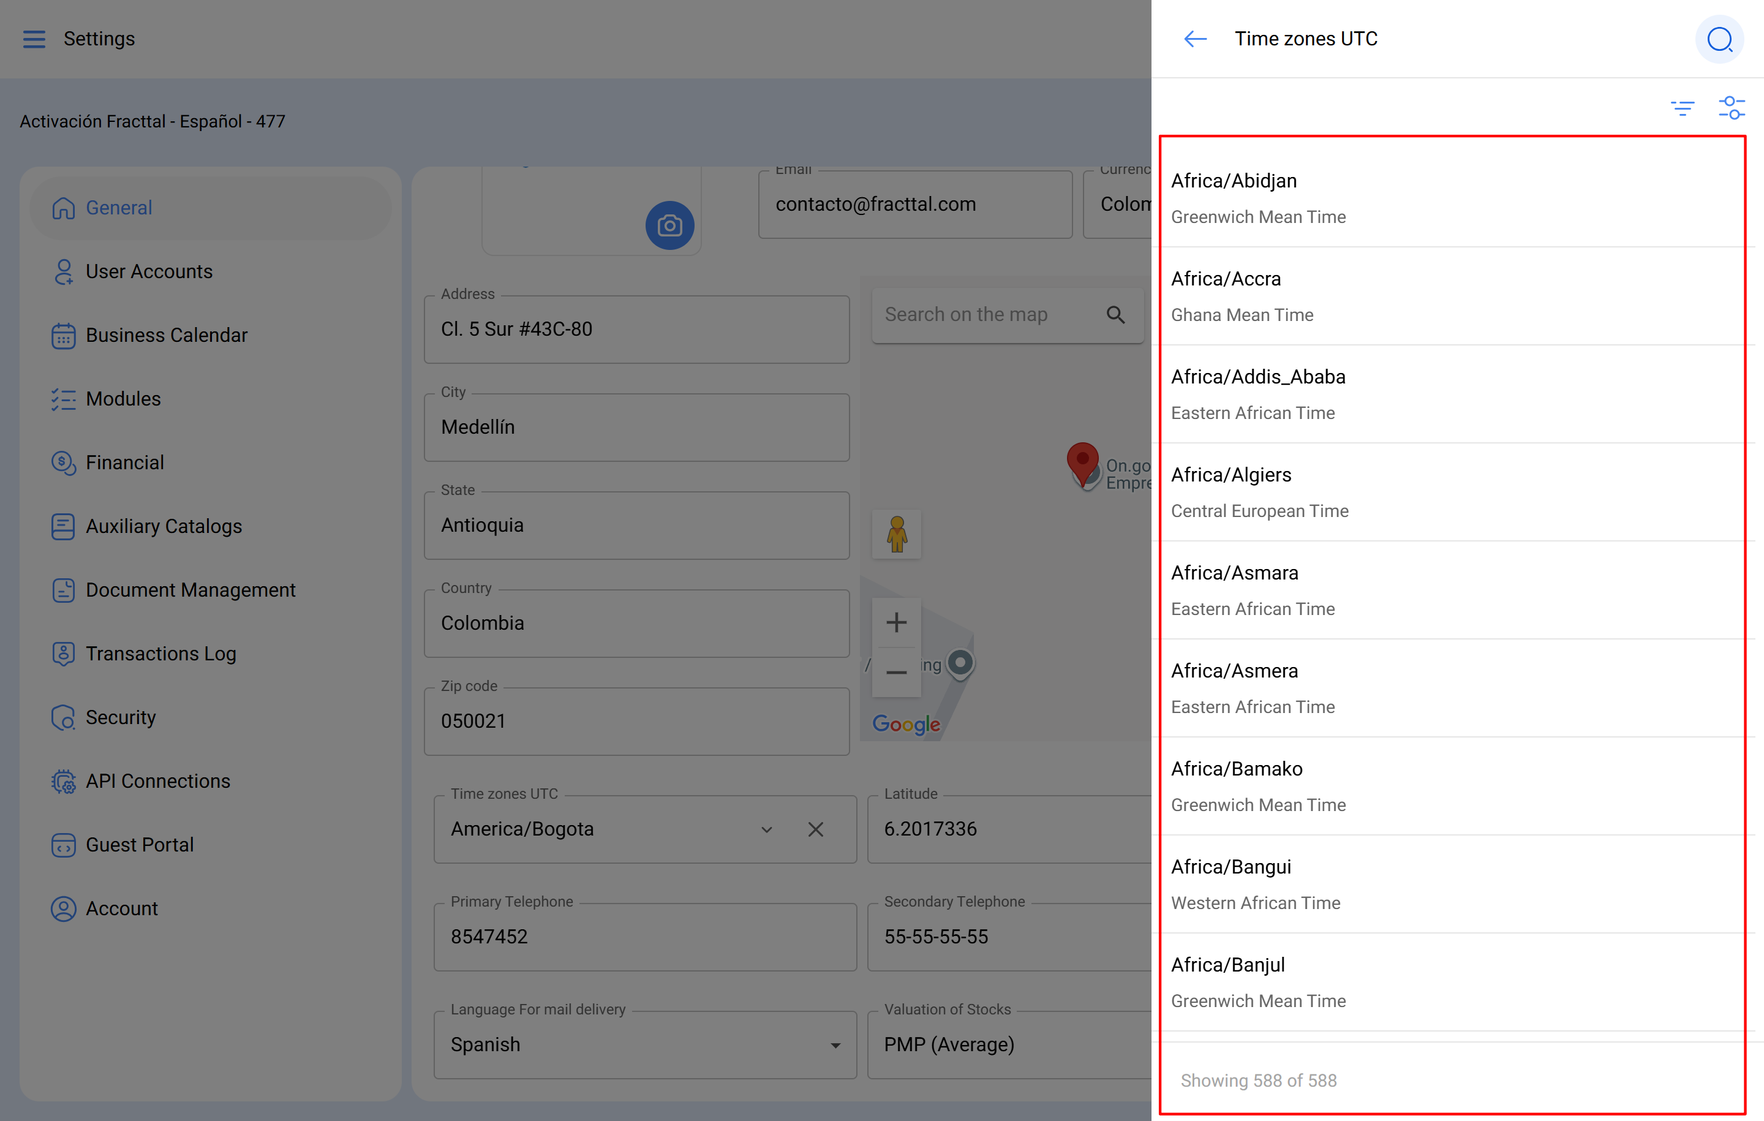1764x1121 pixels.
Task: Click the map search magnifier icon
Action: coord(1115,315)
